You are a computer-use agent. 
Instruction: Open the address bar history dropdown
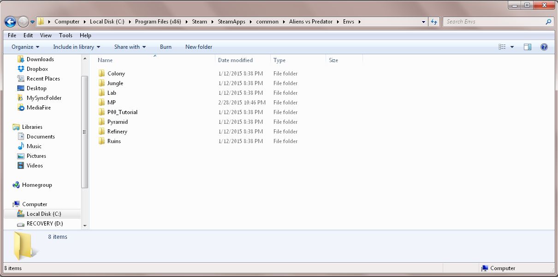click(424, 22)
